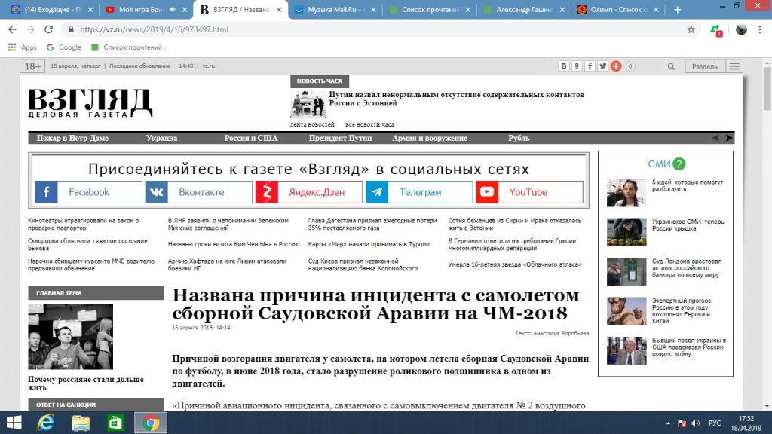Share via VK icon in the top bar
This screenshot has width=772, height=434.
point(564,66)
